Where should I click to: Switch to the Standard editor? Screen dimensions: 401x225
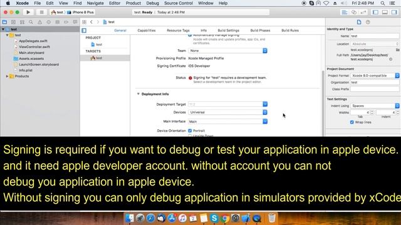pyautogui.click(x=345, y=12)
